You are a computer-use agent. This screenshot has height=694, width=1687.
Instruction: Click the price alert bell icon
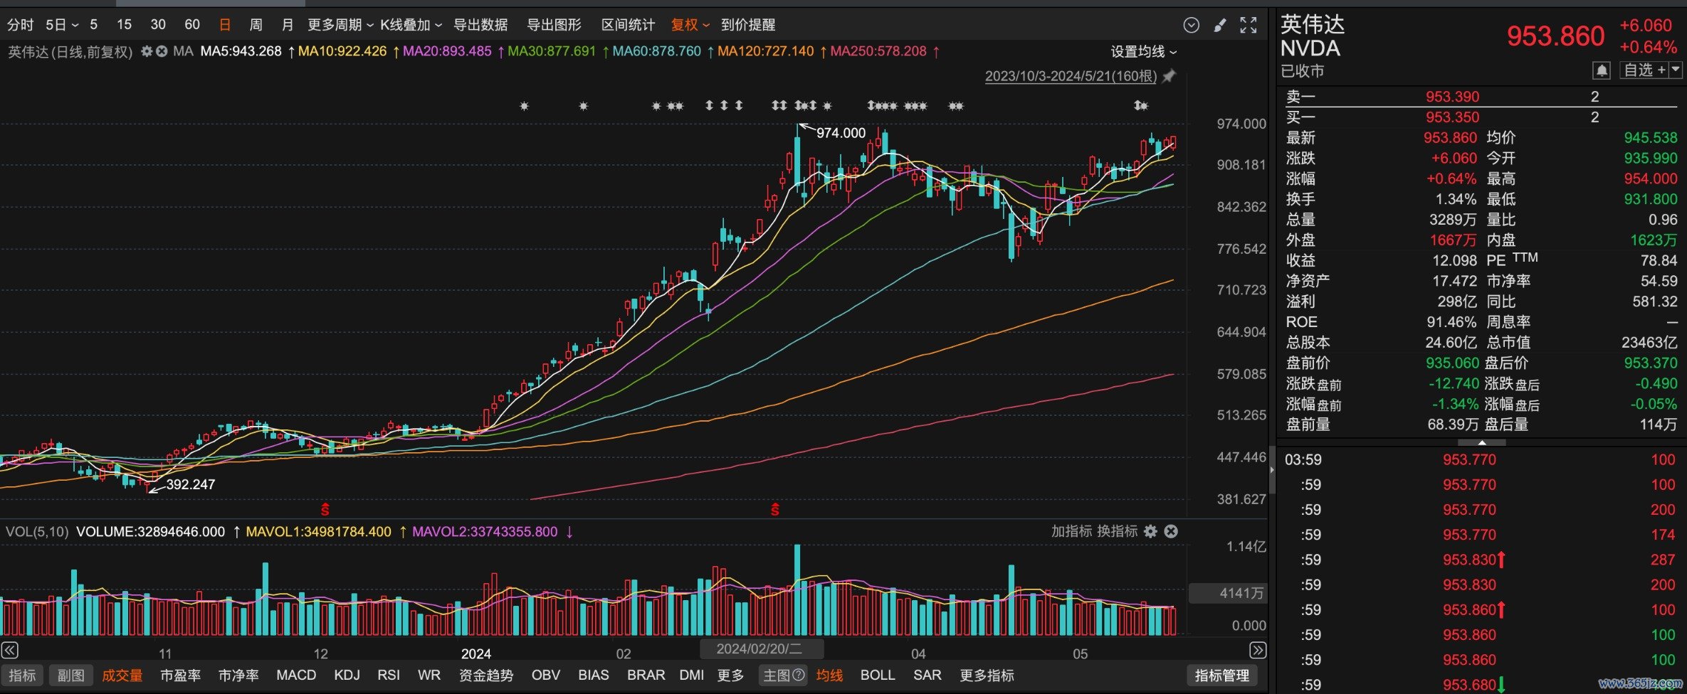click(x=1602, y=70)
